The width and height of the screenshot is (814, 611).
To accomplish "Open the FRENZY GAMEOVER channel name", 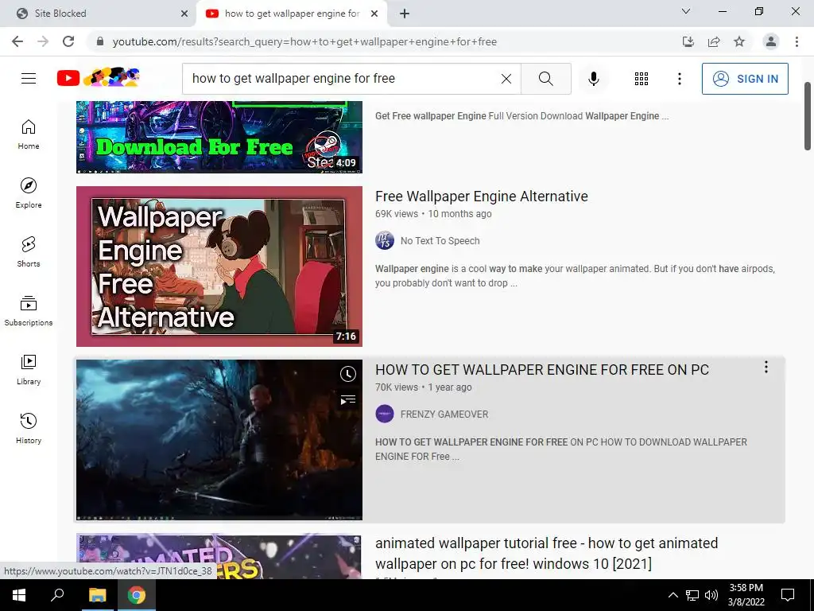I will point(444,414).
